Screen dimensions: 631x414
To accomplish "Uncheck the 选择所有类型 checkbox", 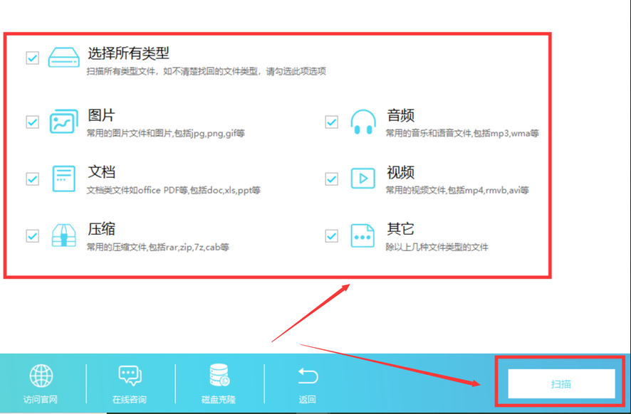I will click(x=31, y=58).
